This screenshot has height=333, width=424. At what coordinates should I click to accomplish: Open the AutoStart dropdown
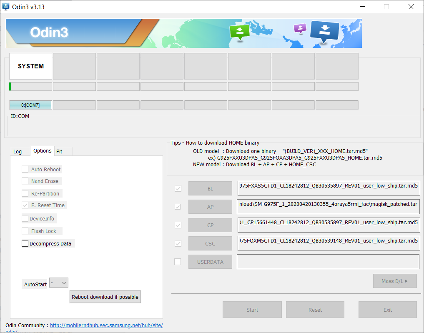[59, 283]
